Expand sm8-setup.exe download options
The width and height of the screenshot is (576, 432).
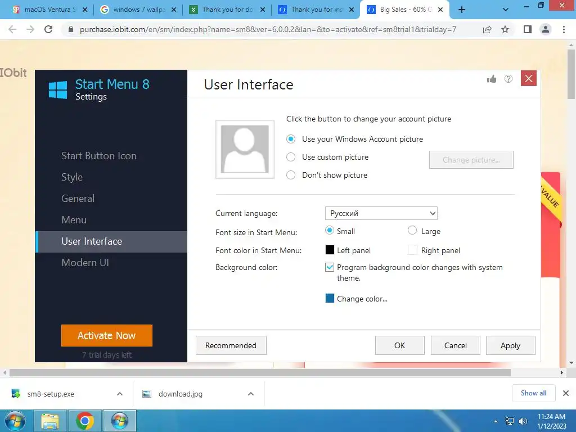click(120, 394)
